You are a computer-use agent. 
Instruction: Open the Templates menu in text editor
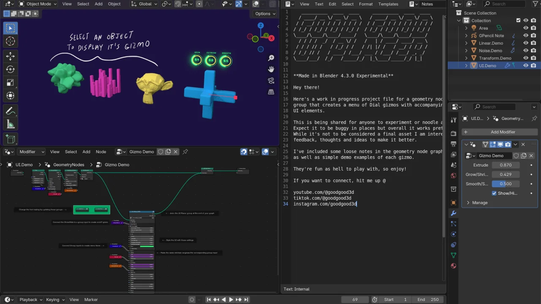tap(388, 4)
